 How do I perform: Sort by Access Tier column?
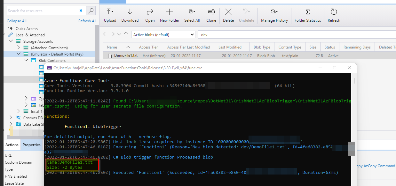pos(148,47)
